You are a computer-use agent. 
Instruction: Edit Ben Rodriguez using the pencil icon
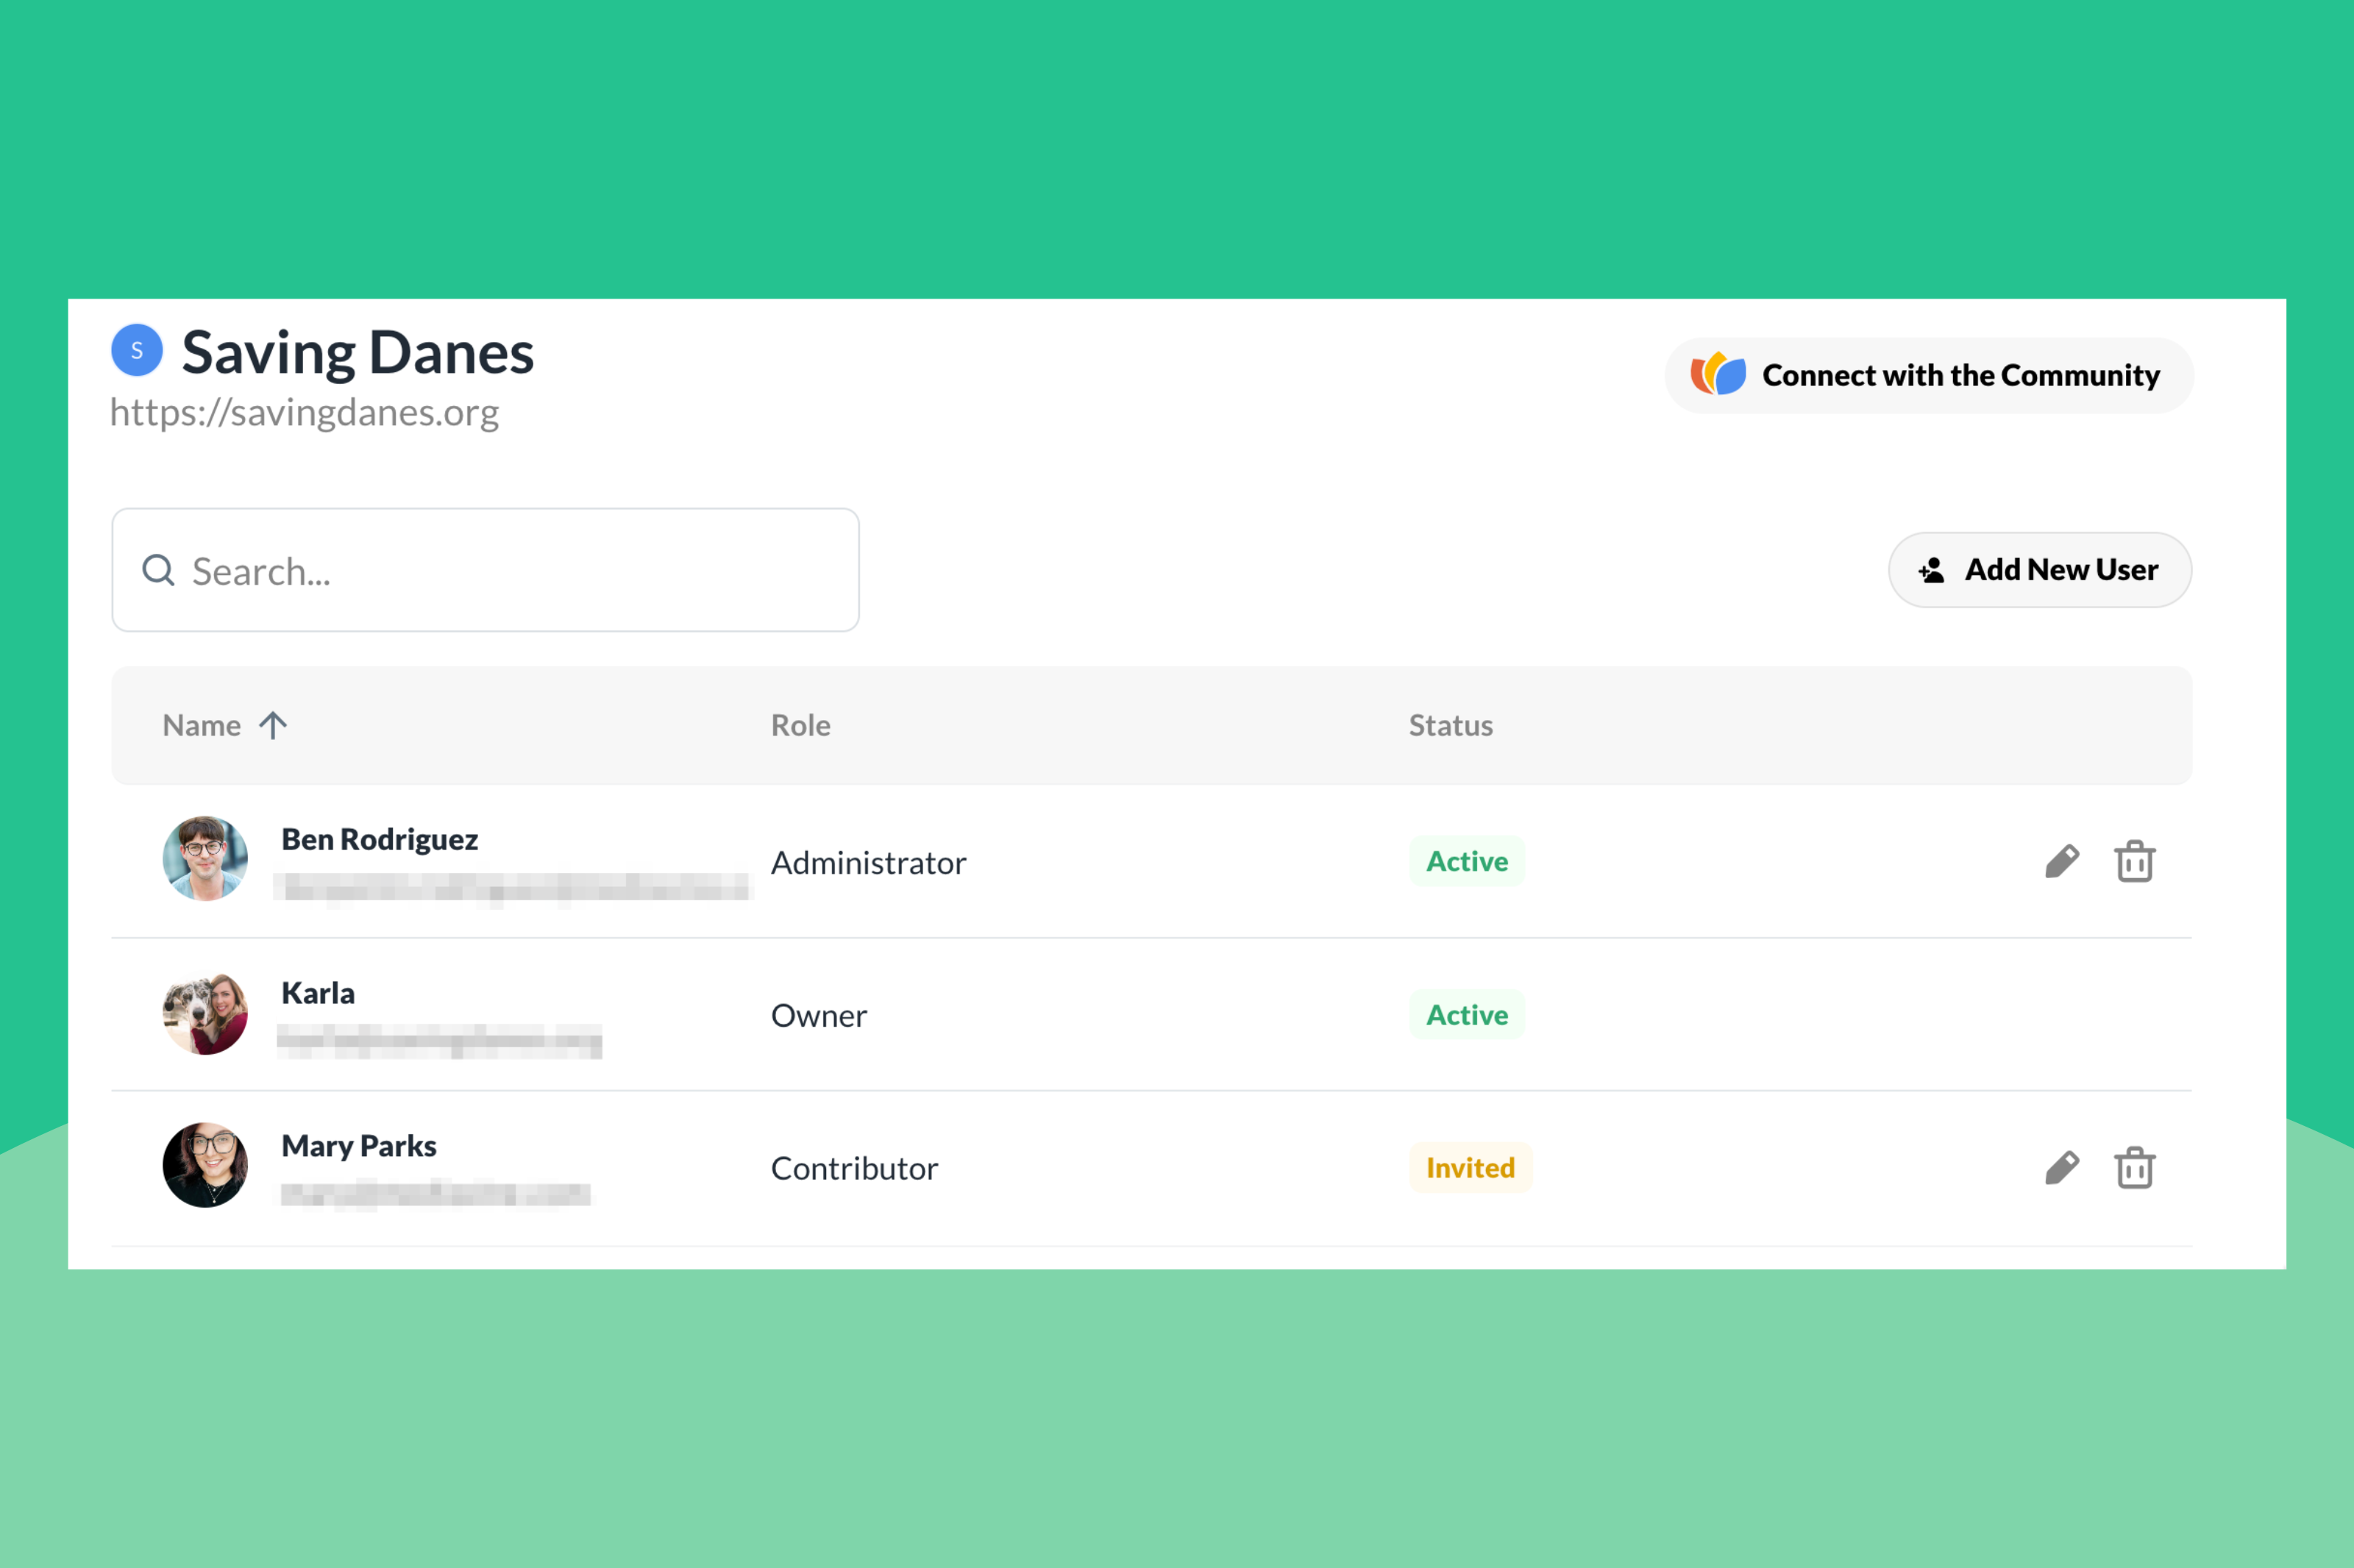[x=2062, y=859]
